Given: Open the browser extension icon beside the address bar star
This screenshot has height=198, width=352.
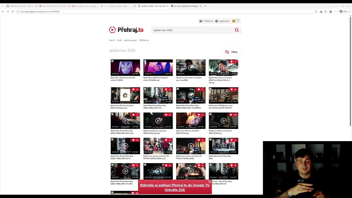Looking at the screenshot, I should 321,12.
